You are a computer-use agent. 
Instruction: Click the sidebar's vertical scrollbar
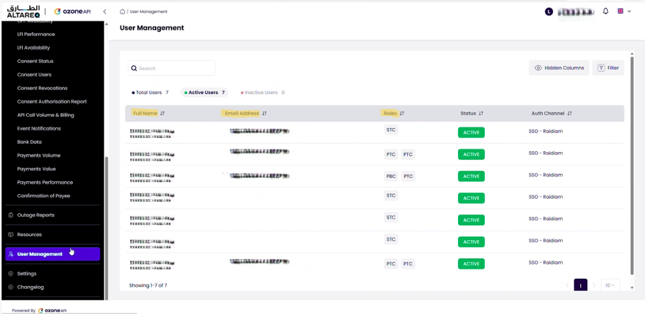[107, 228]
